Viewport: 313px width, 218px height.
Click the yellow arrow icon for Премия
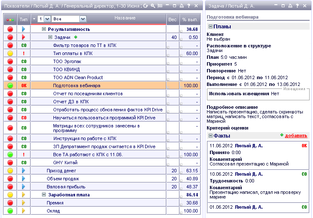click(x=24, y=203)
